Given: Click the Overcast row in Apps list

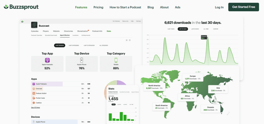Looking at the screenshot, I should [x=61, y=88].
